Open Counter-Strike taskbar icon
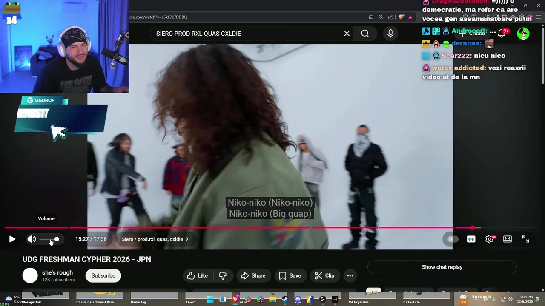Viewport: 545px width, 306px height. [x=310, y=300]
